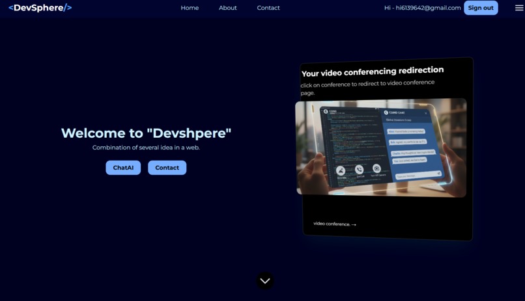Open the Contact nav item in header

click(268, 8)
